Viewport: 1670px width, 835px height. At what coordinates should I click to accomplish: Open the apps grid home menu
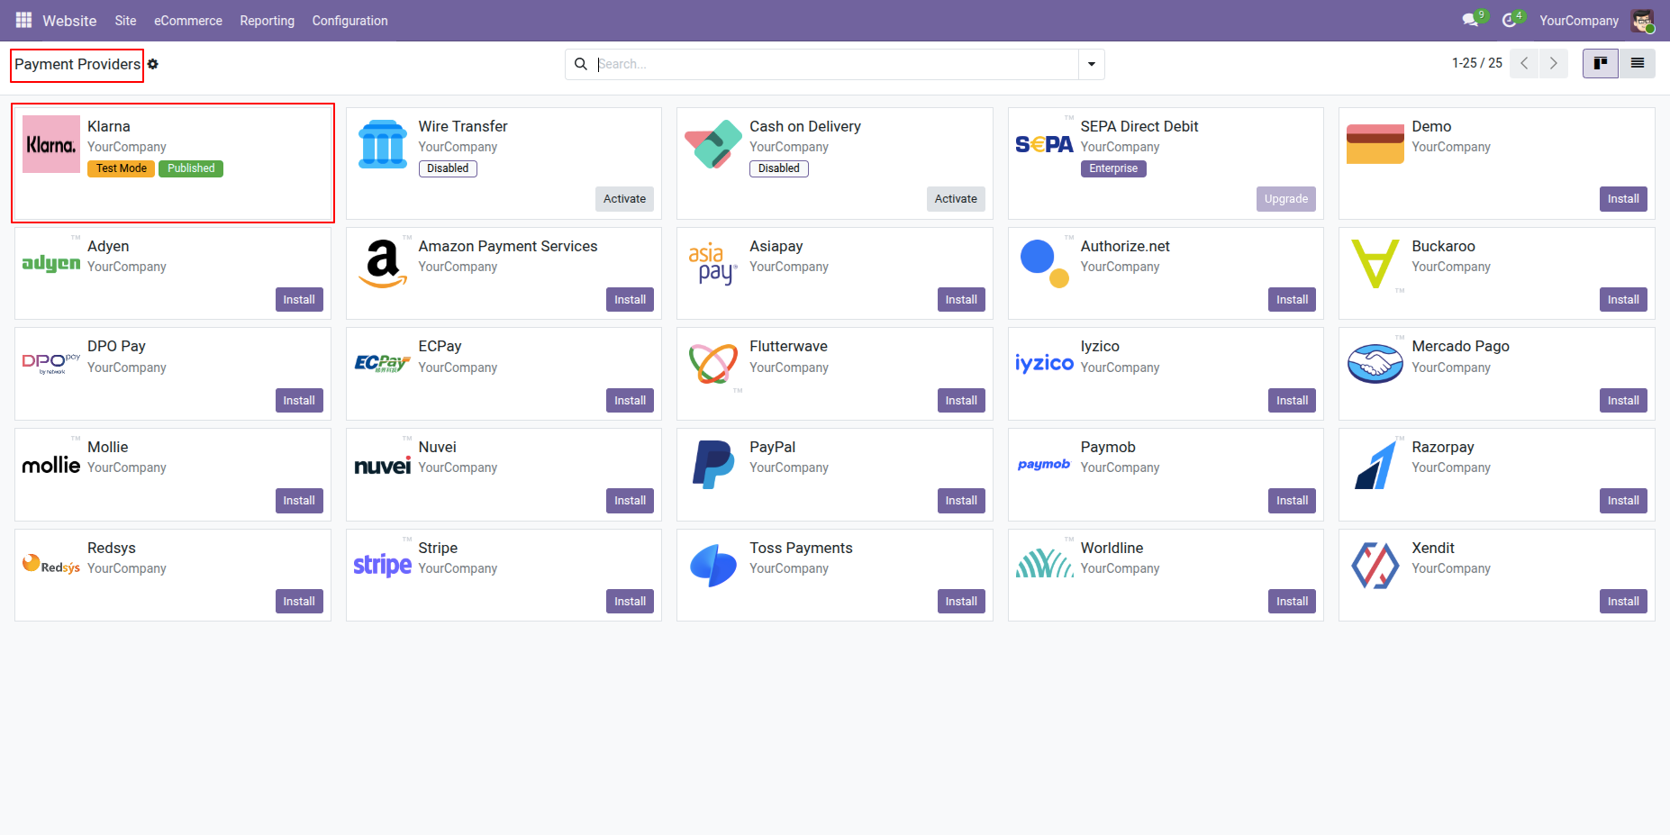click(24, 20)
